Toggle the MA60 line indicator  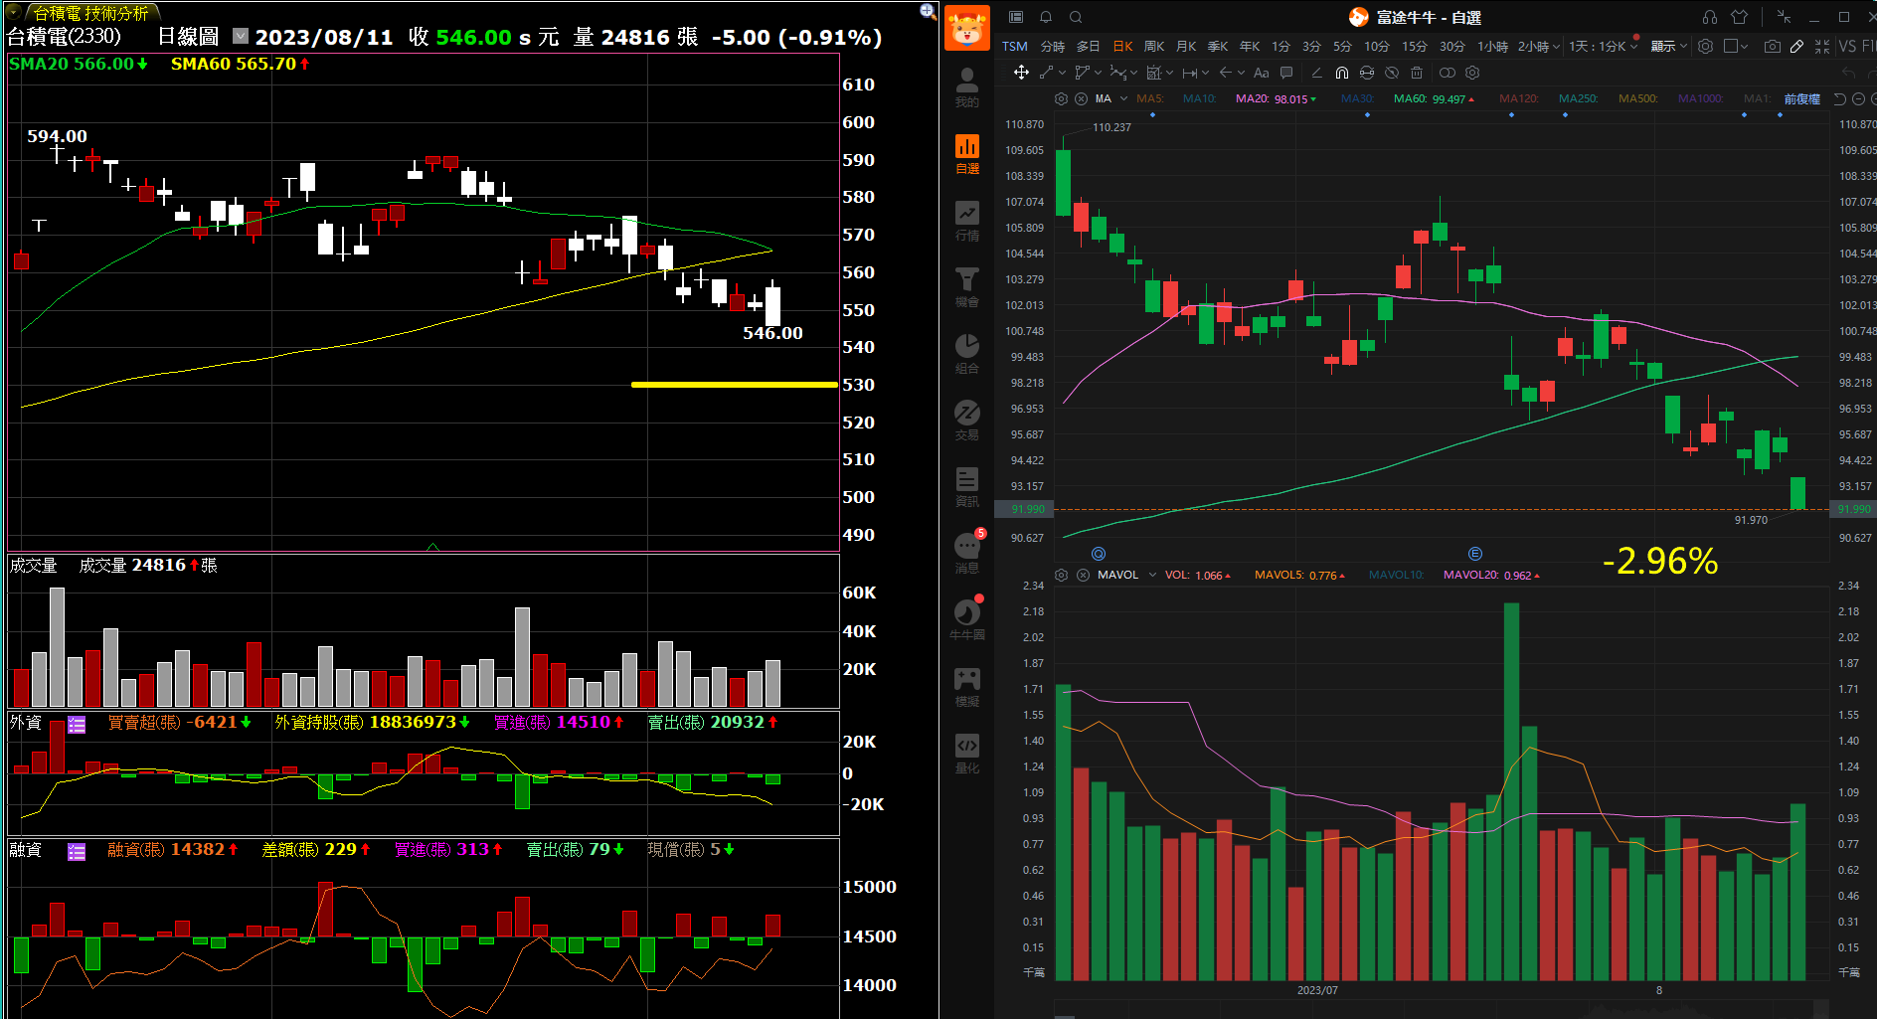(x=1434, y=98)
